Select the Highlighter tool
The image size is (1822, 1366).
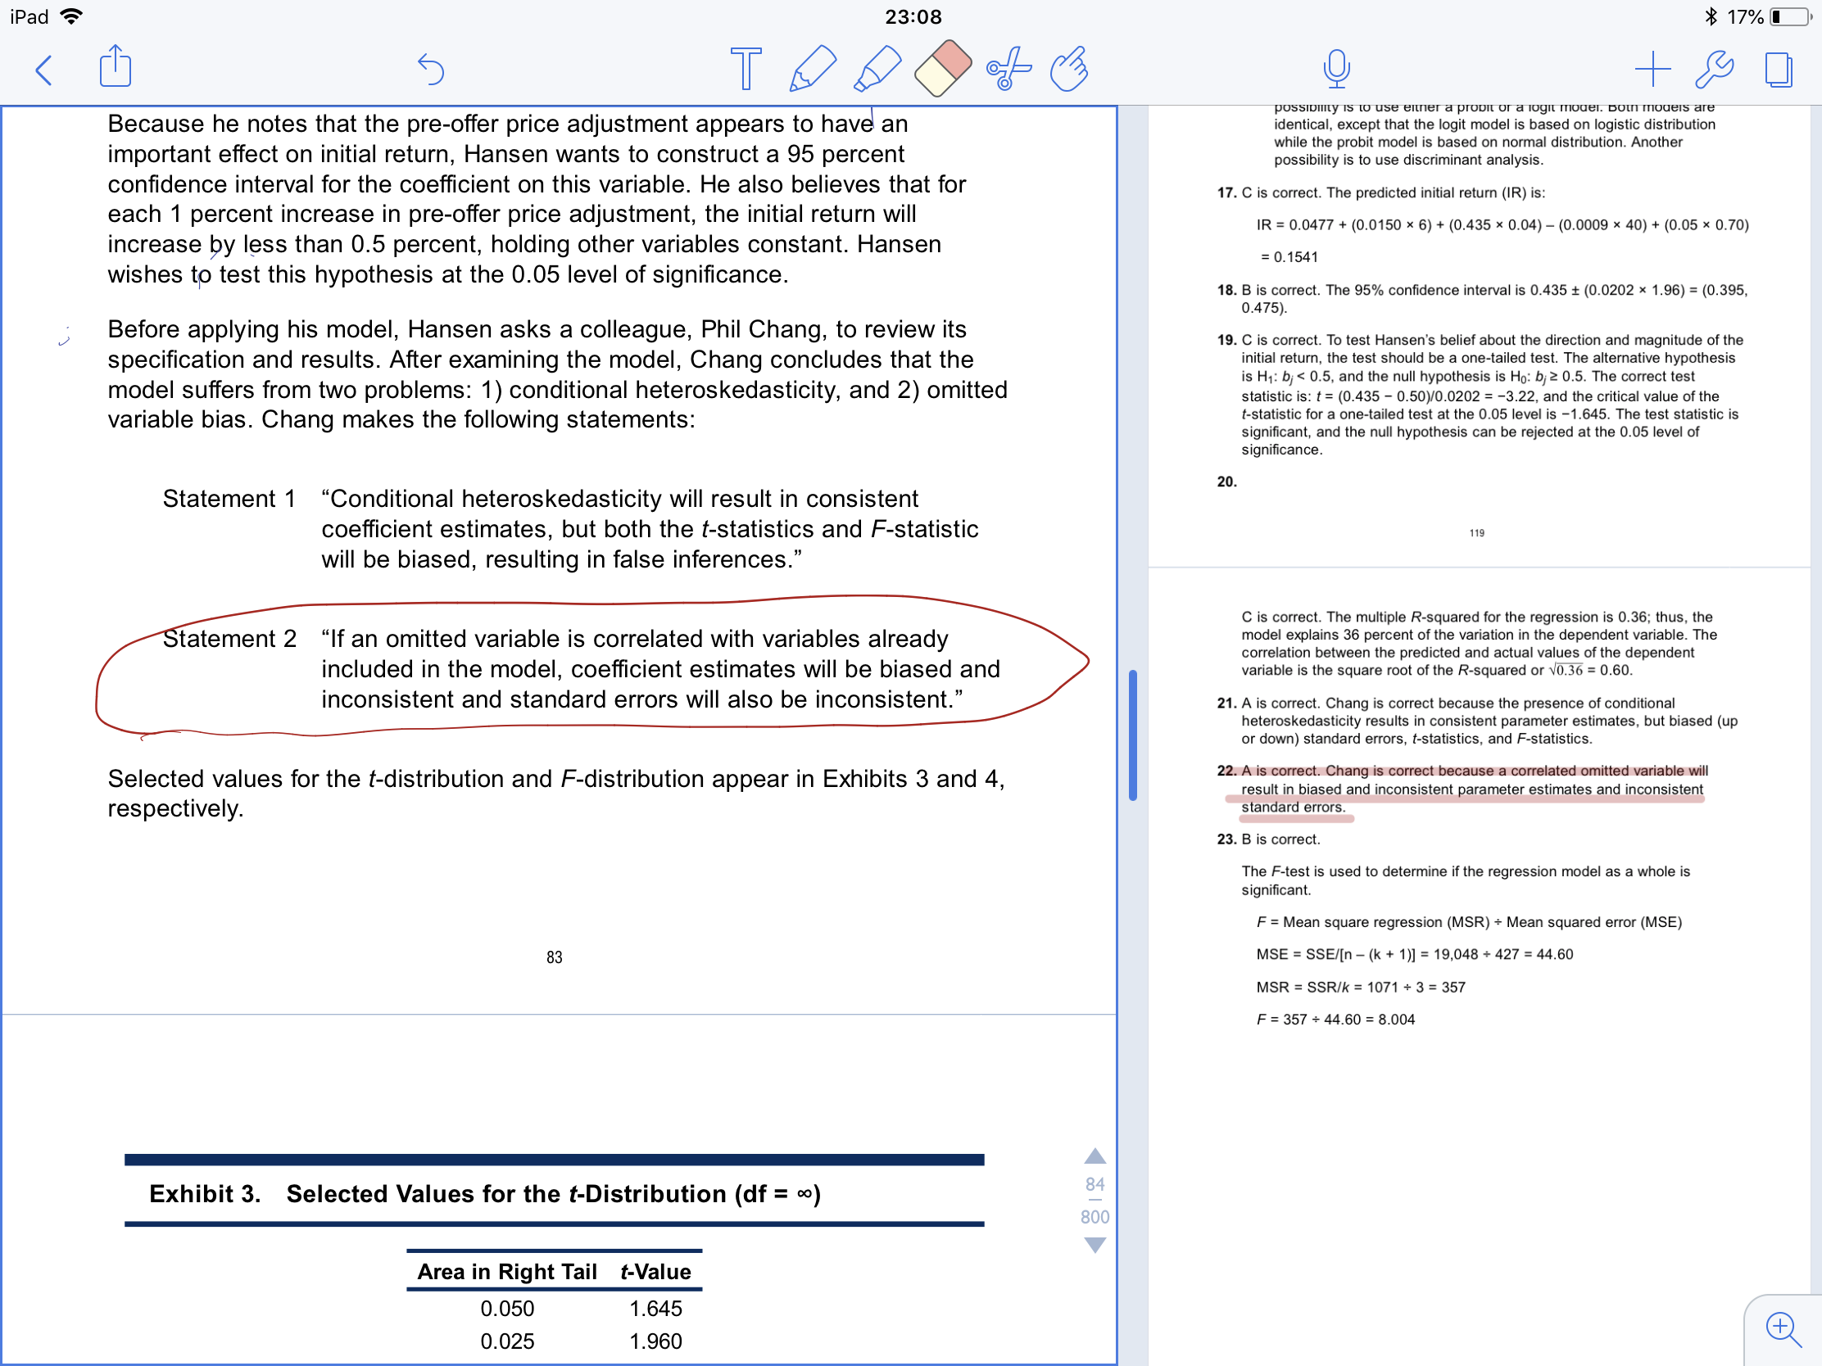877,68
